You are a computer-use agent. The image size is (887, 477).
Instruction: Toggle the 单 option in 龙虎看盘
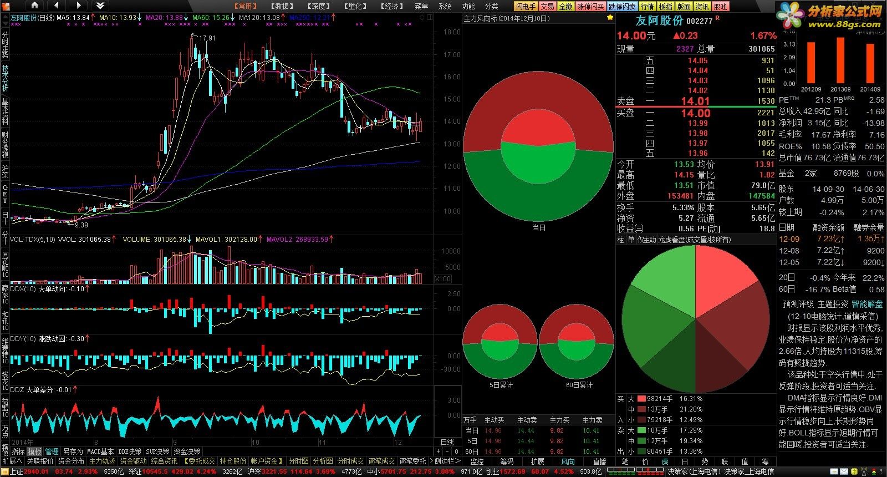click(x=631, y=240)
